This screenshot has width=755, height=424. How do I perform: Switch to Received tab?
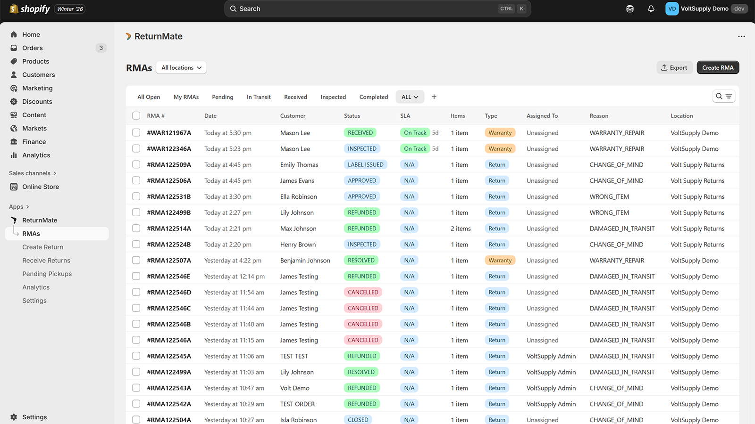[295, 97]
